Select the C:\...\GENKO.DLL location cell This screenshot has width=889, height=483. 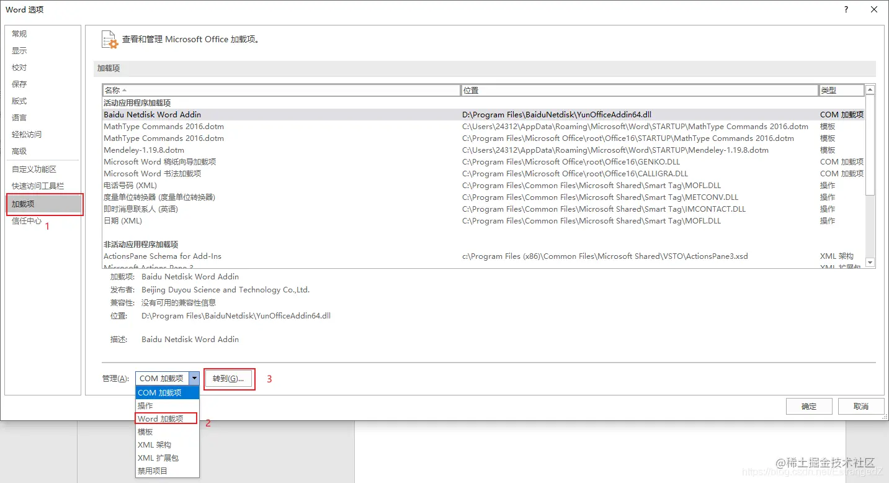point(571,162)
